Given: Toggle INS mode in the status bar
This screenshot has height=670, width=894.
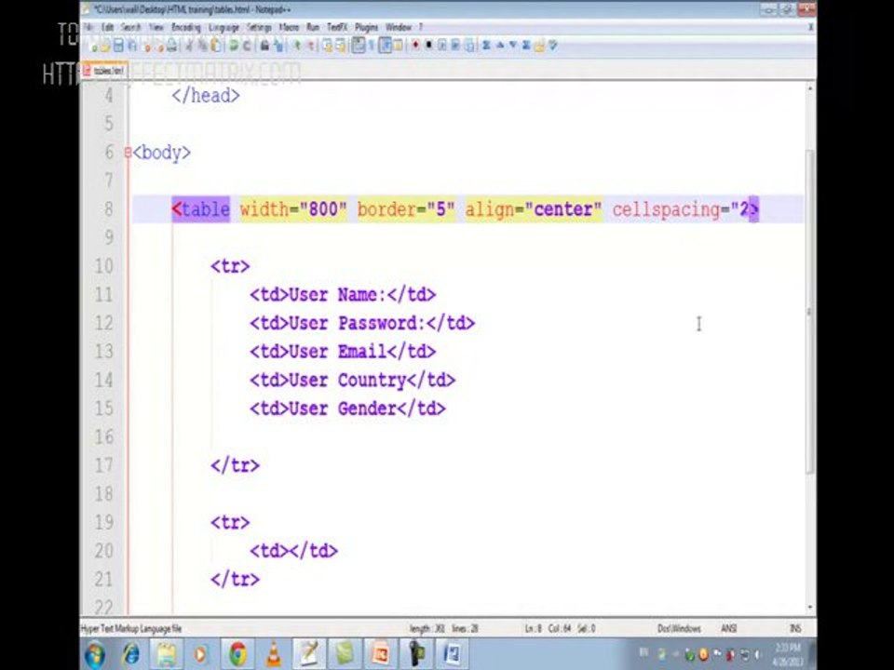Looking at the screenshot, I should (x=795, y=628).
